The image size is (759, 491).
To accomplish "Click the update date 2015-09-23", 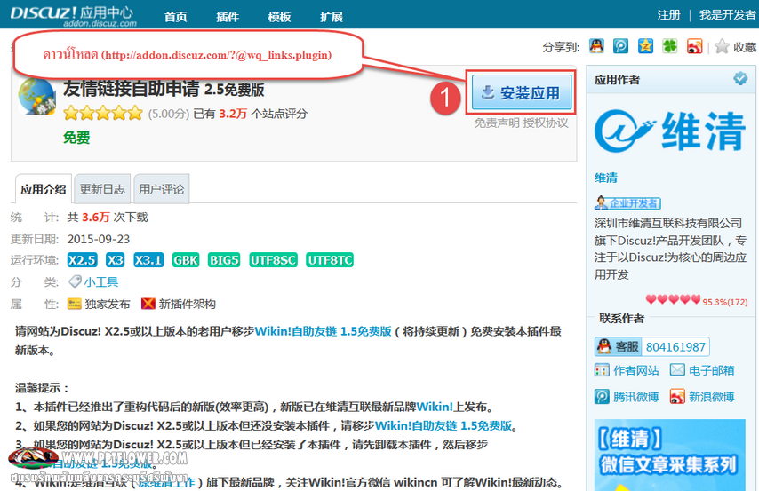I will pos(99,239).
